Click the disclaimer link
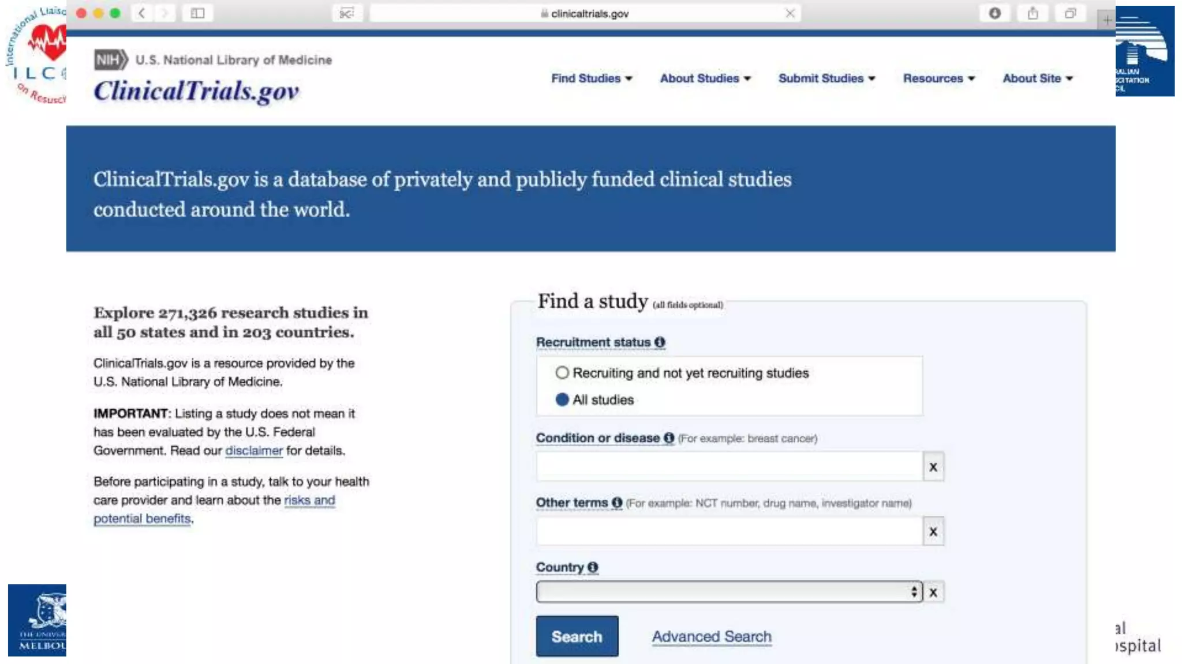The image size is (1182, 664). click(x=254, y=451)
